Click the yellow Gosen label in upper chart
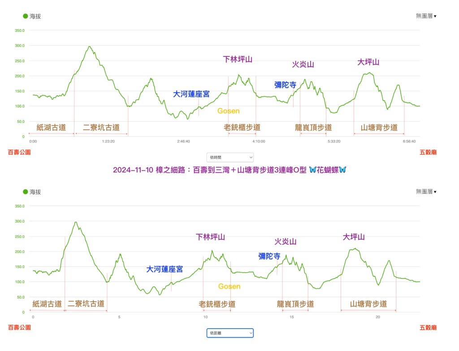 pos(229,111)
